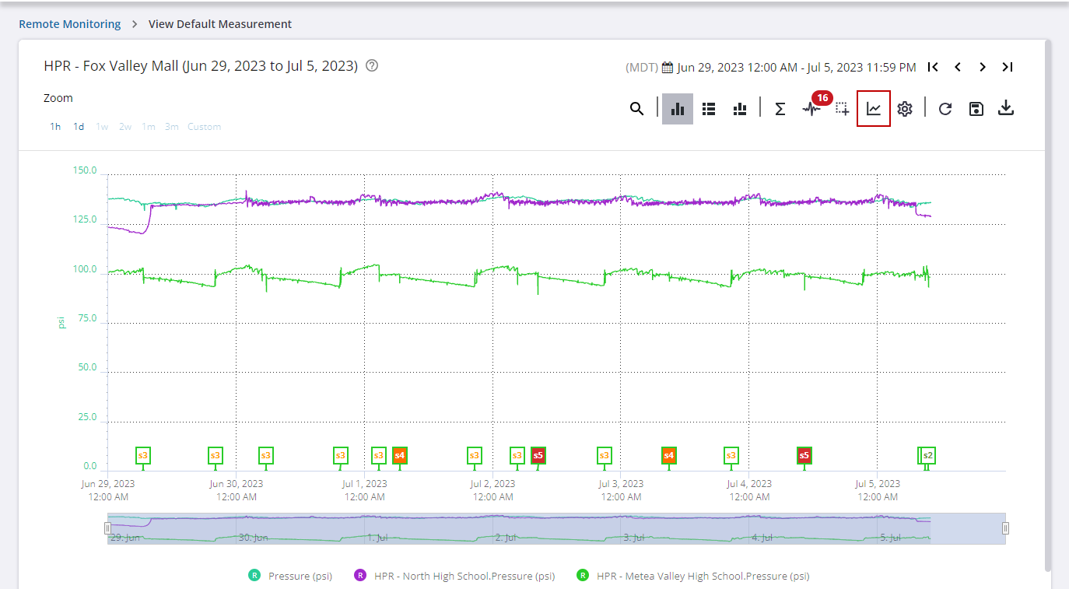Open the date range calendar picker
Image resolution: width=1069 pixels, height=589 pixels.
click(x=667, y=68)
